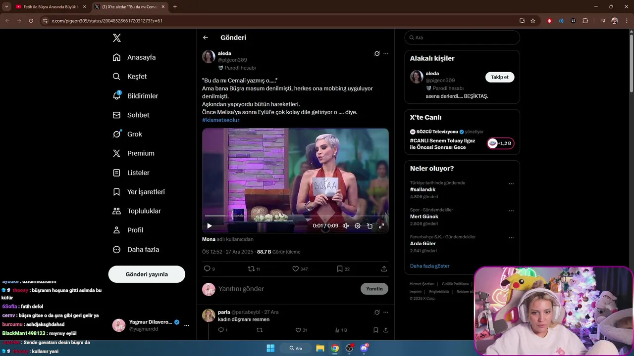Click Gönderi yayınla button
Viewport: 634px width, 356px height.
(147, 274)
